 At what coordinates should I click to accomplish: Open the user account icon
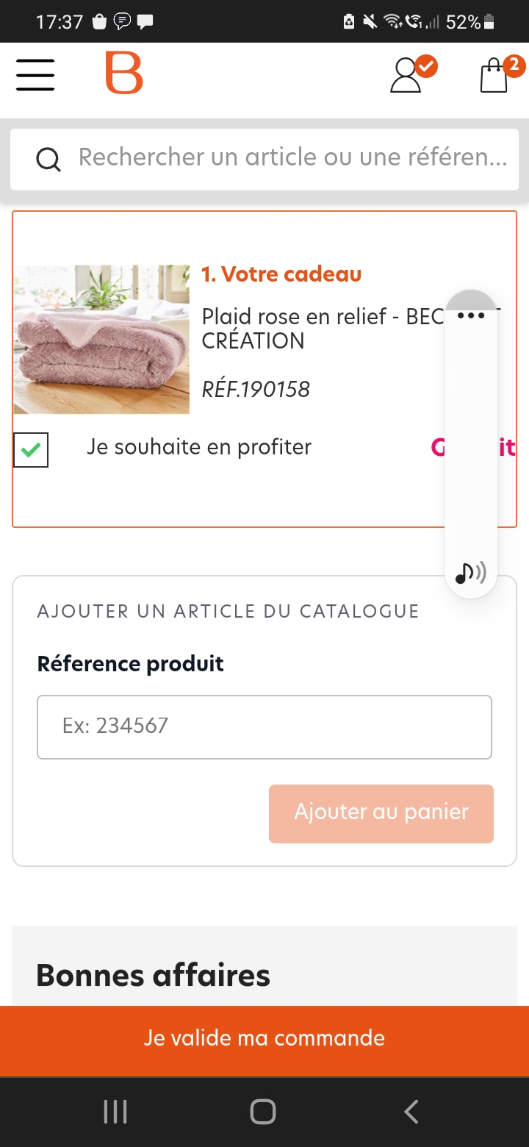pos(406,74)
